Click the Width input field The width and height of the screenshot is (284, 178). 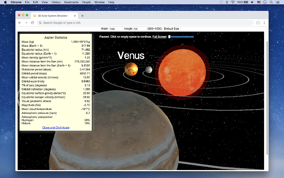tap(116, 28)
